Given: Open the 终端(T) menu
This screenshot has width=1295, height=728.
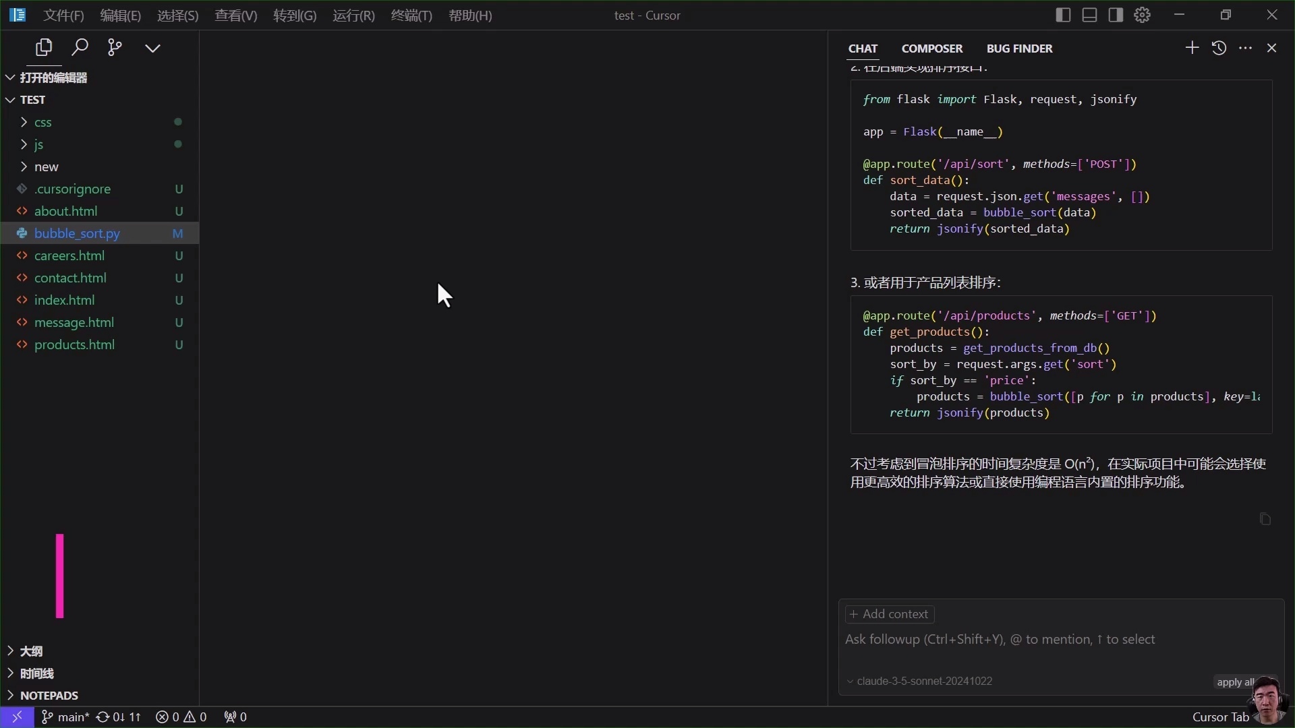Looking at the screenshot, I should tap(412, 16).
